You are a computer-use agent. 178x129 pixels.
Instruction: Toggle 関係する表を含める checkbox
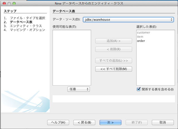[139, 89]
